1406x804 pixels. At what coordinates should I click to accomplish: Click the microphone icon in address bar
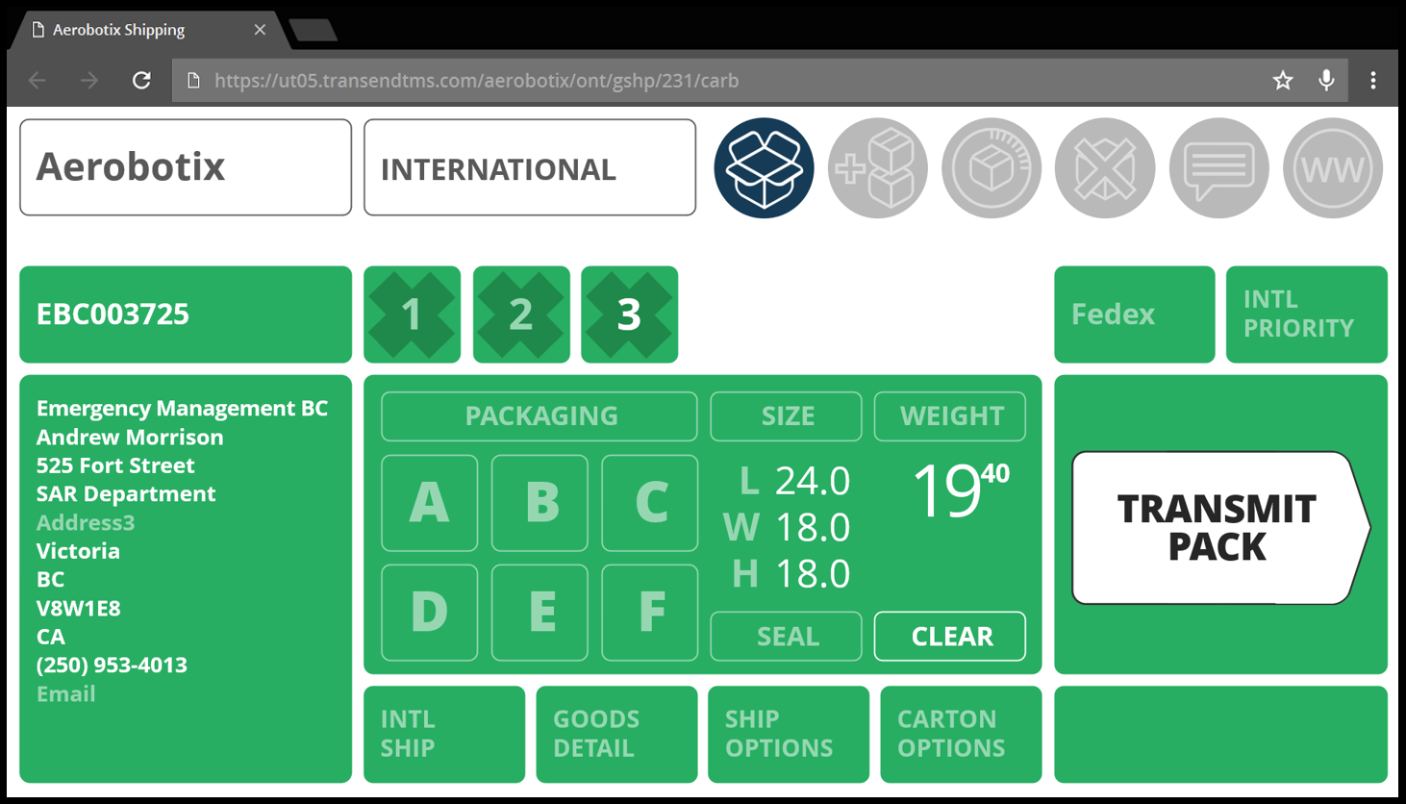tap(1326, 81)
